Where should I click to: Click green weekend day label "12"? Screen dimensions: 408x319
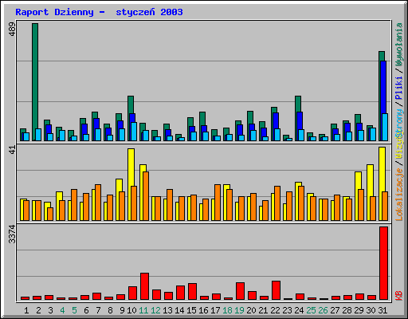tap(155, 310)
